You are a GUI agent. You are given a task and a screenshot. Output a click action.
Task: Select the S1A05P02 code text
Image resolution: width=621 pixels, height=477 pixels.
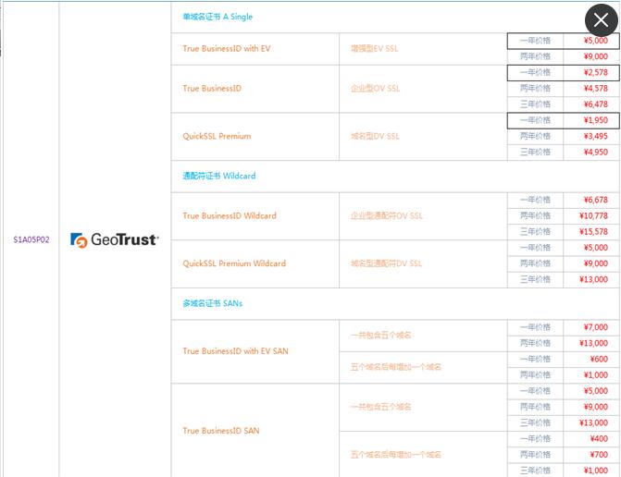coord(31,239)
